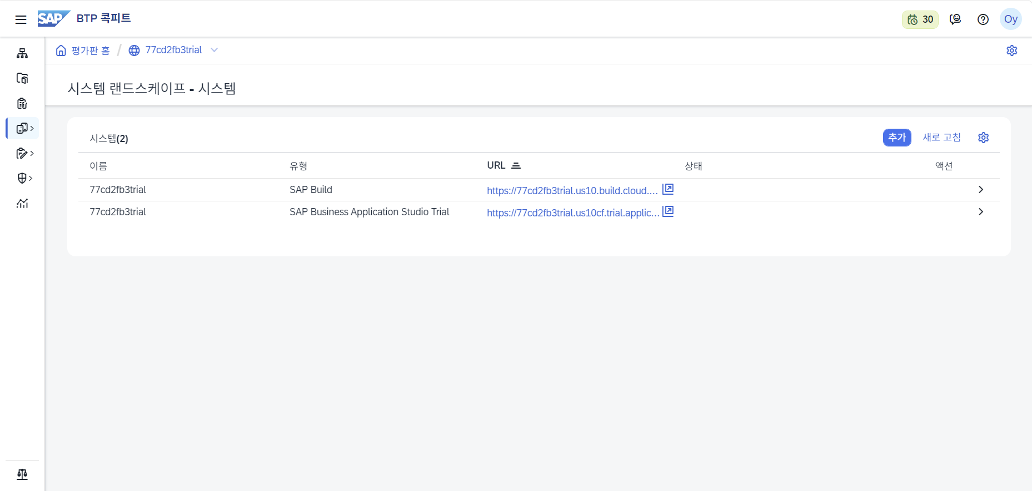The height and width of the screenshot is (491, 1032).
Task: Expand details arrow of the Studio Trial row
Action: (x=981, y=212)
